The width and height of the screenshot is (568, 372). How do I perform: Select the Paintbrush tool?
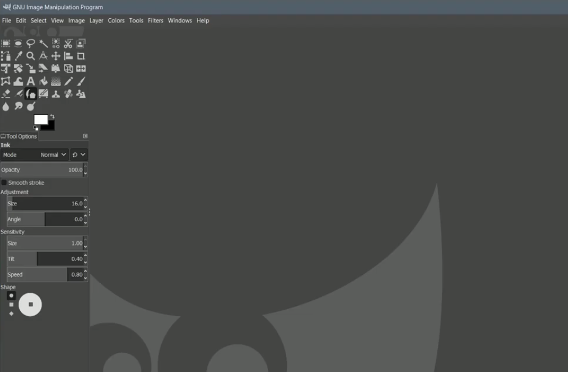tap(81, 81)
